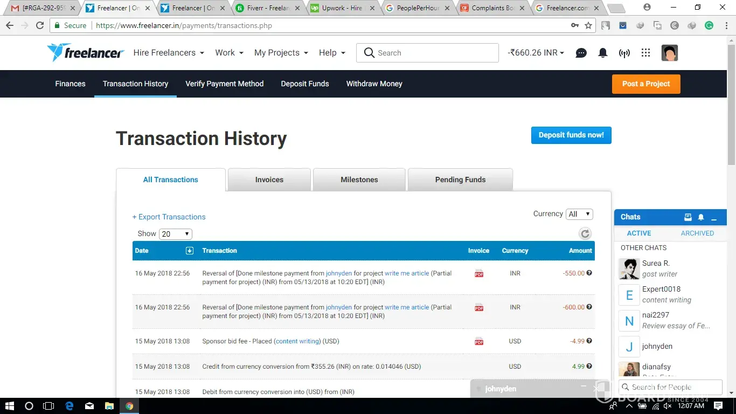Click the Deposit funds now button
Screen dimensions: 736x414
[x=571, y=135]
